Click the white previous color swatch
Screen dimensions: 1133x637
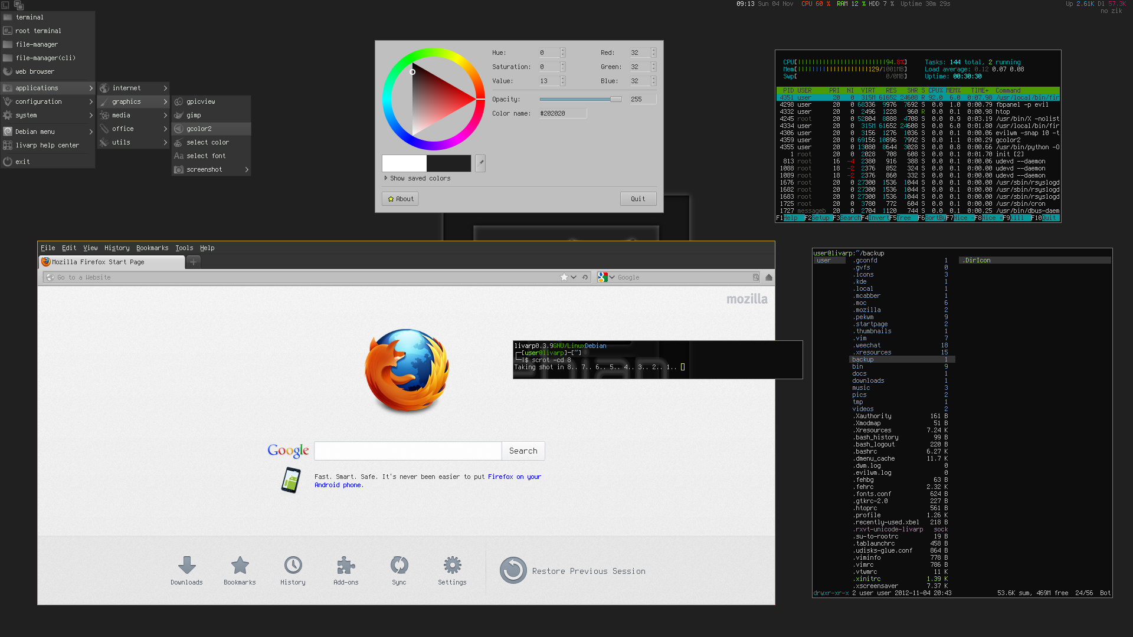coord(404,163)
